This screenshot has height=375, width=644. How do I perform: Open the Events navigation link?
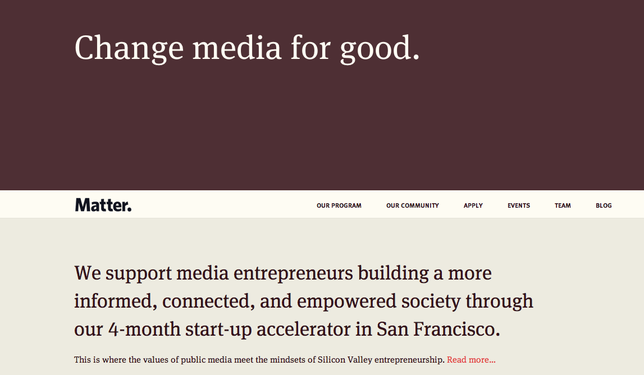[518, 205]
